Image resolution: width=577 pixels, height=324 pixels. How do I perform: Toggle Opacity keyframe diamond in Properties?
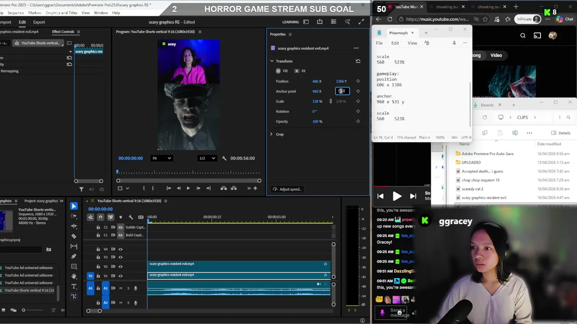tap(358, 121)
